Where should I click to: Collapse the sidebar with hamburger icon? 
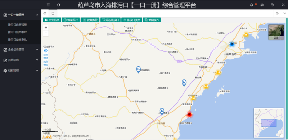(x=48, y=5)
